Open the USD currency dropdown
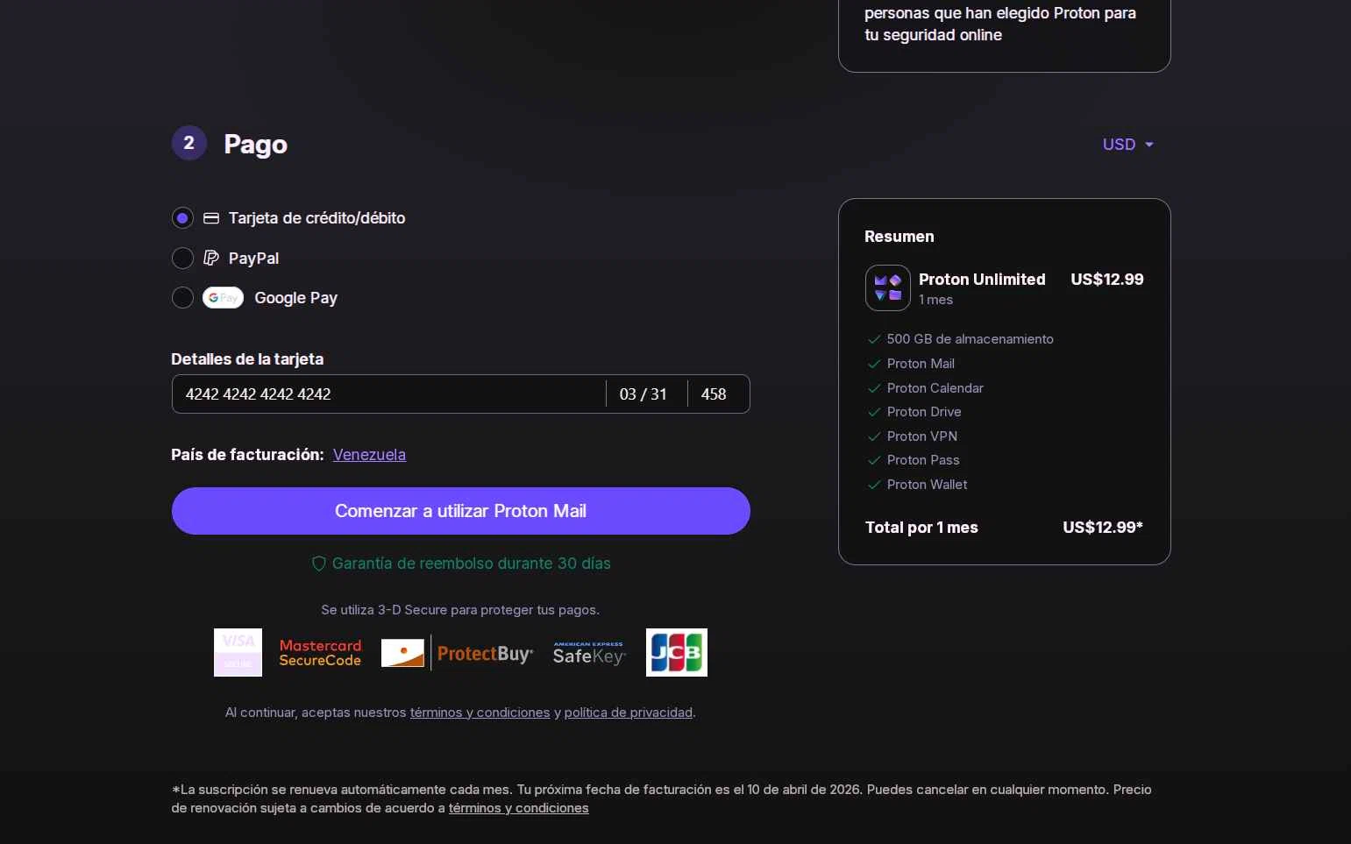 [x=1127, y=145]
